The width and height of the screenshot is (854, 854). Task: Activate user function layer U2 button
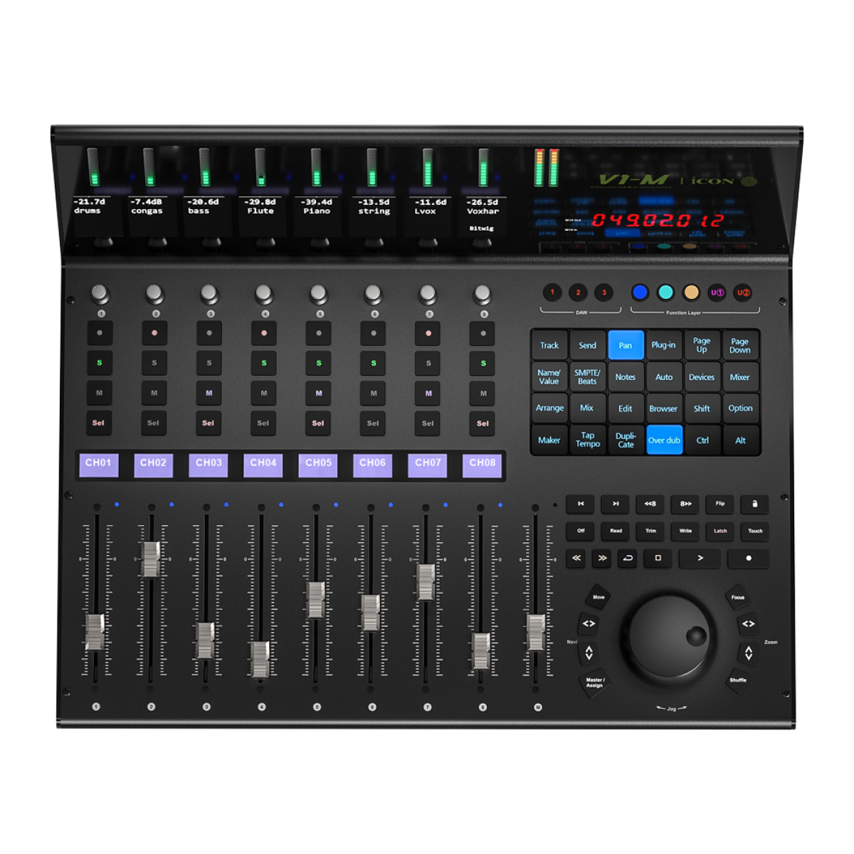(x=743, y=292)
